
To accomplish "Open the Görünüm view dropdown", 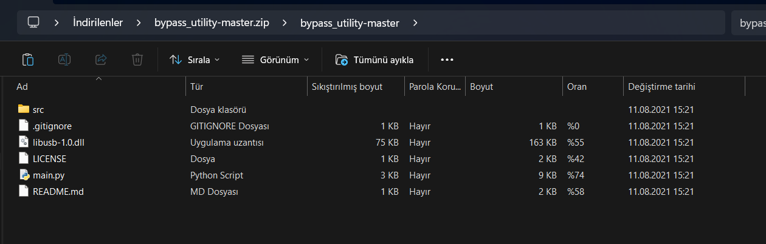I will [275, 59].
